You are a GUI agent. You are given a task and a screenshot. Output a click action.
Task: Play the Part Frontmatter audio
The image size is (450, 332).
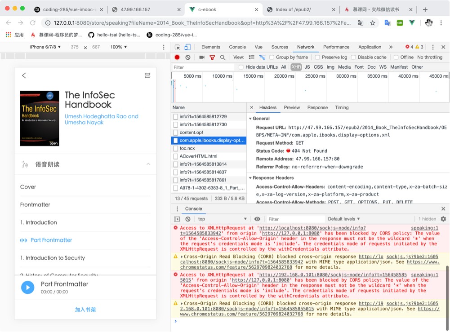pos(28,287)
